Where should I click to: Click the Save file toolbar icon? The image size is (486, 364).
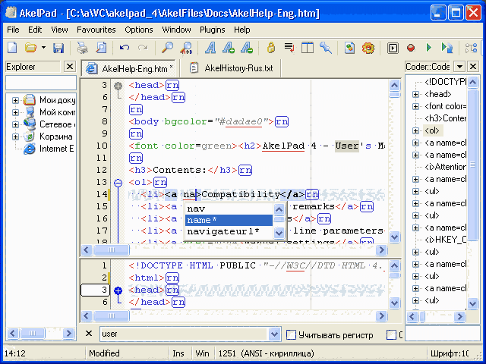(58, 48)
